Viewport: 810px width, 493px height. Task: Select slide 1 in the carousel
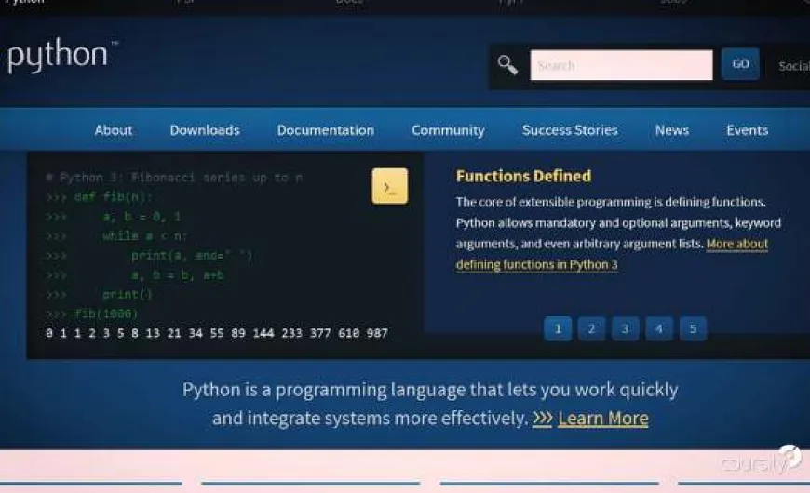(558, 329)
